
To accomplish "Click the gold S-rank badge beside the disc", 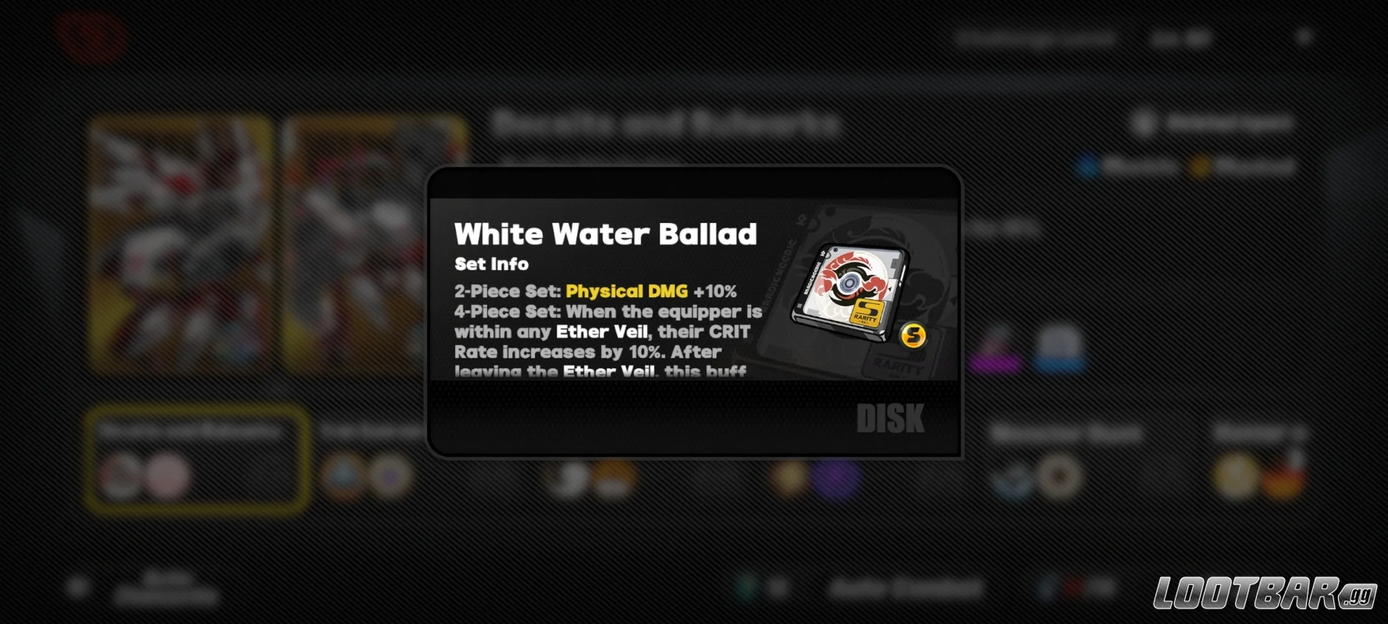I will click(x=913, y=336).
